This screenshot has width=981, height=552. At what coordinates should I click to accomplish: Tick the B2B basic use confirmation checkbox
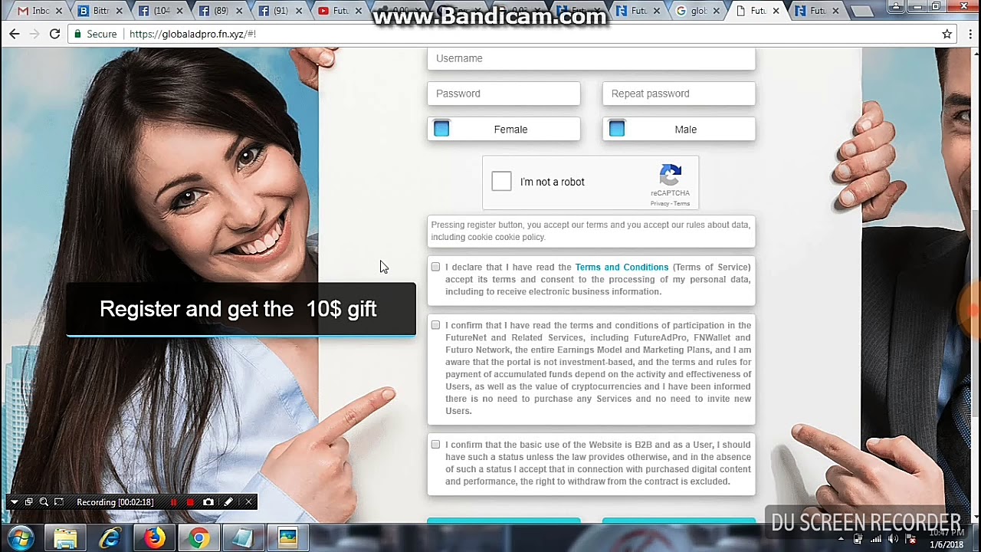435,445
